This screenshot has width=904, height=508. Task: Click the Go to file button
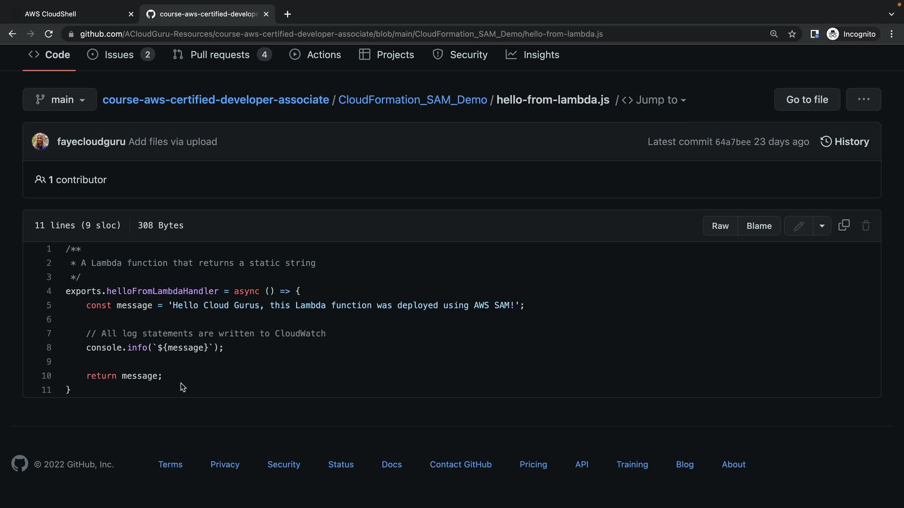point(807,100)
